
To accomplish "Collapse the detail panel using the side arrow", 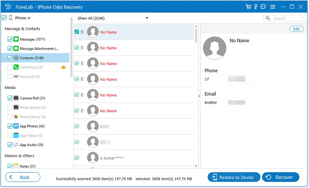I will click(x=199, y=96).
